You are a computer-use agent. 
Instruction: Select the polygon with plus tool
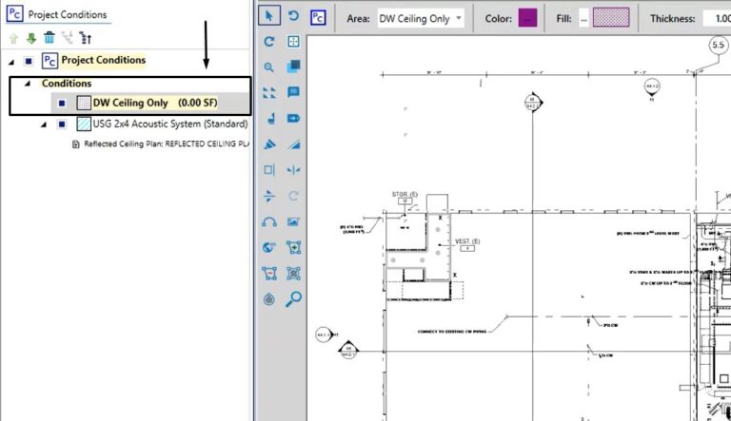point(293,247)
